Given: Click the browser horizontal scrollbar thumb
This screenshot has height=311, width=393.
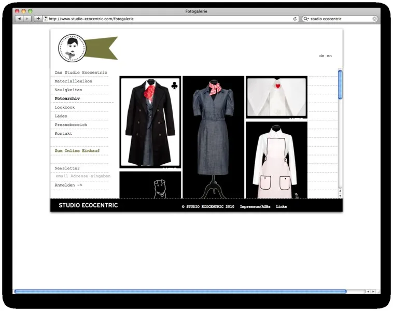Looking at the screenshot, I should (x=180, y=291).
